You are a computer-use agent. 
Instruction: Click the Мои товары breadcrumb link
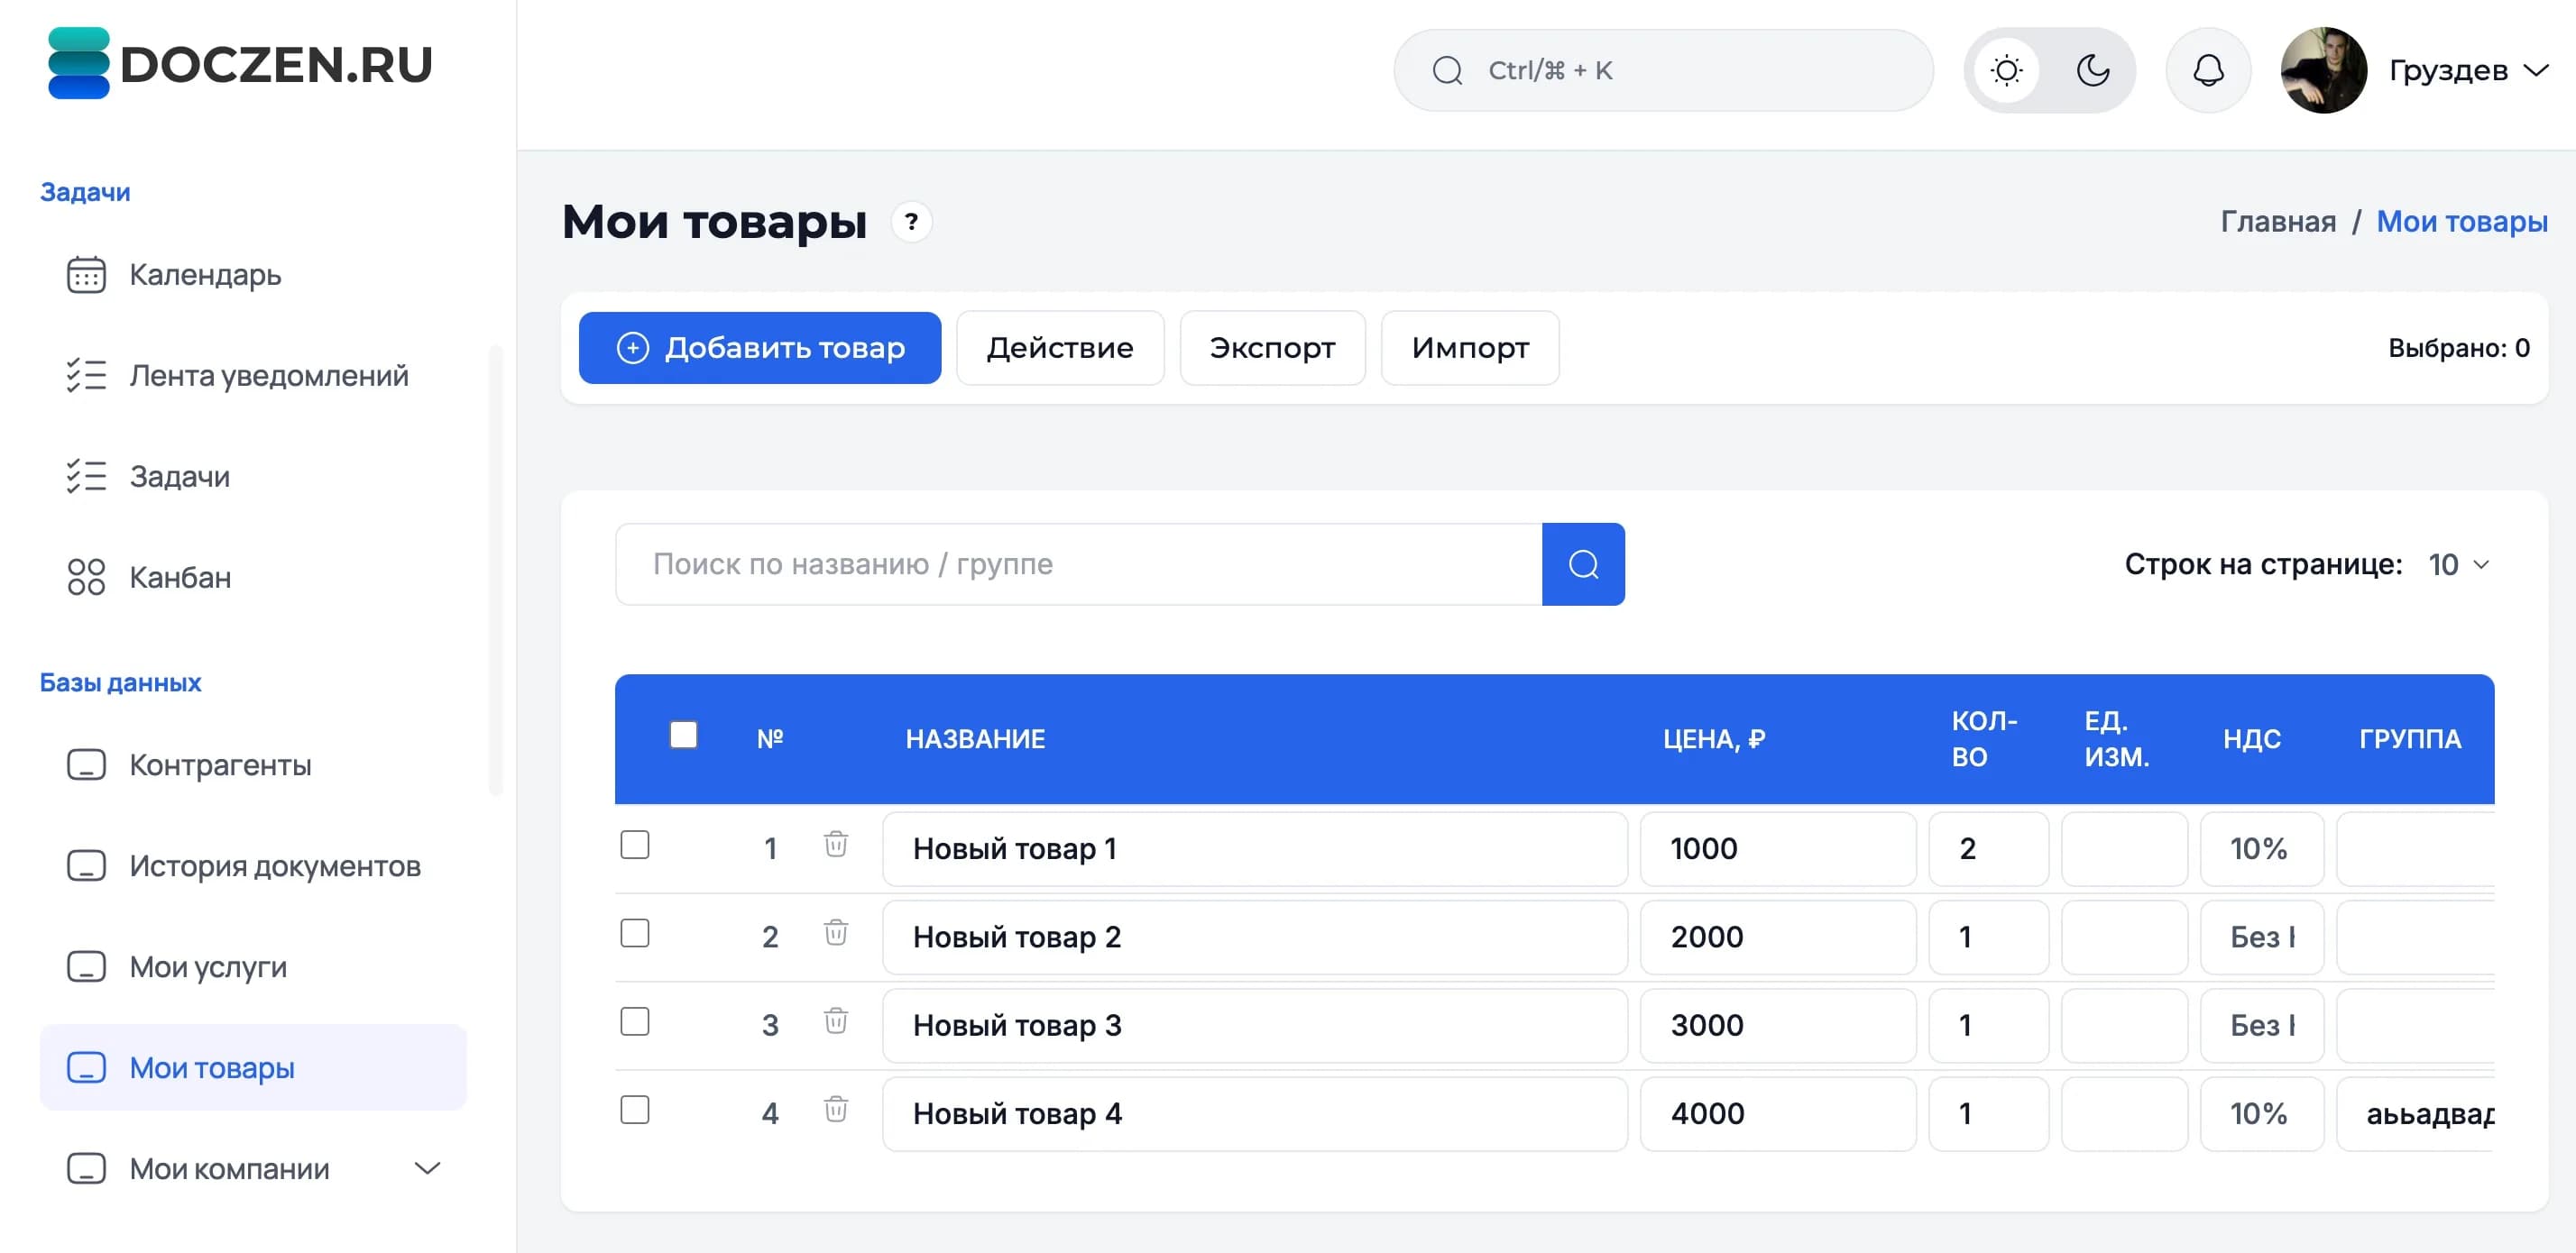(x=2462, y=222)
